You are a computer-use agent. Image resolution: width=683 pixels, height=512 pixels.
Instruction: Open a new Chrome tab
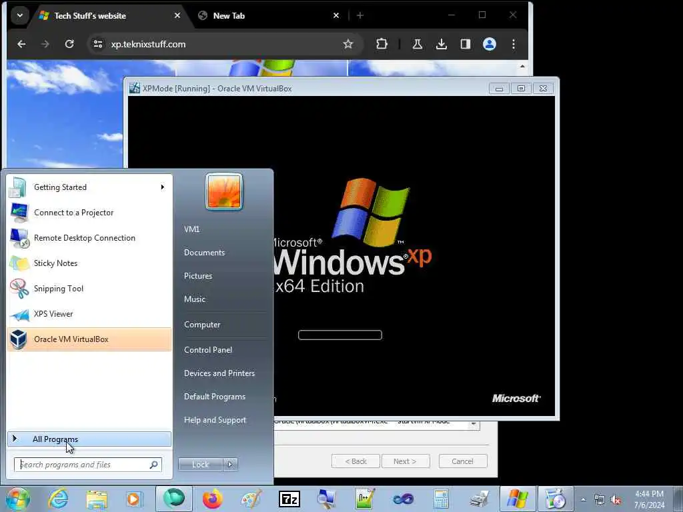(360, 16)
